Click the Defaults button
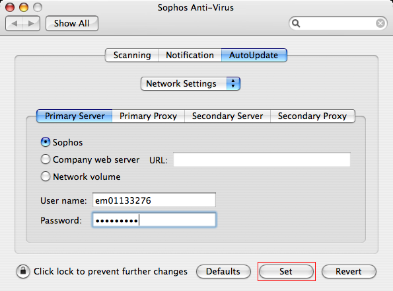The width and height of the screenshot is (393, 291). (223, 271)
